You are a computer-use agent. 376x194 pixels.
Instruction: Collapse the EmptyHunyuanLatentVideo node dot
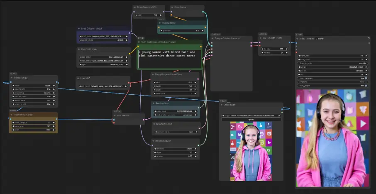point(153,74)
